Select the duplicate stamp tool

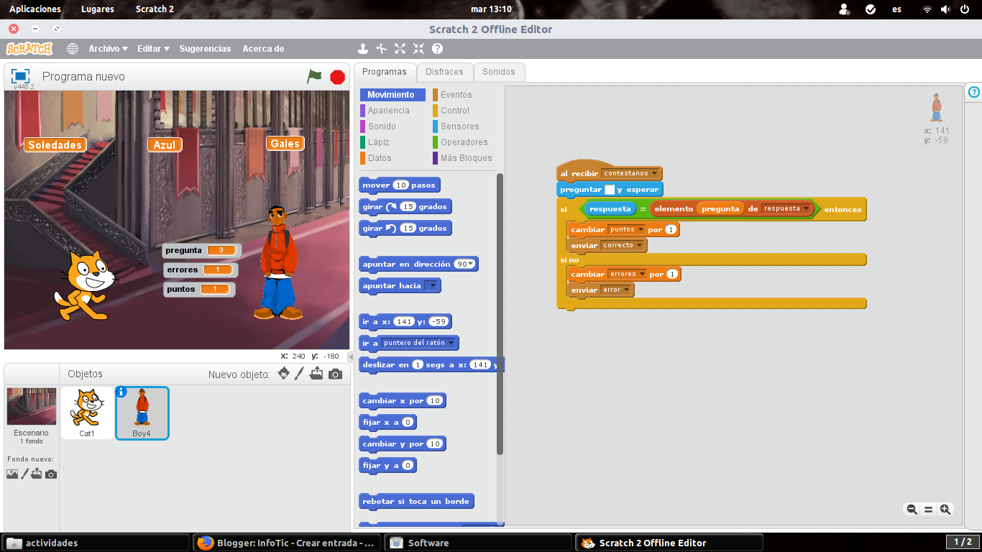click(x=363, y=49)
